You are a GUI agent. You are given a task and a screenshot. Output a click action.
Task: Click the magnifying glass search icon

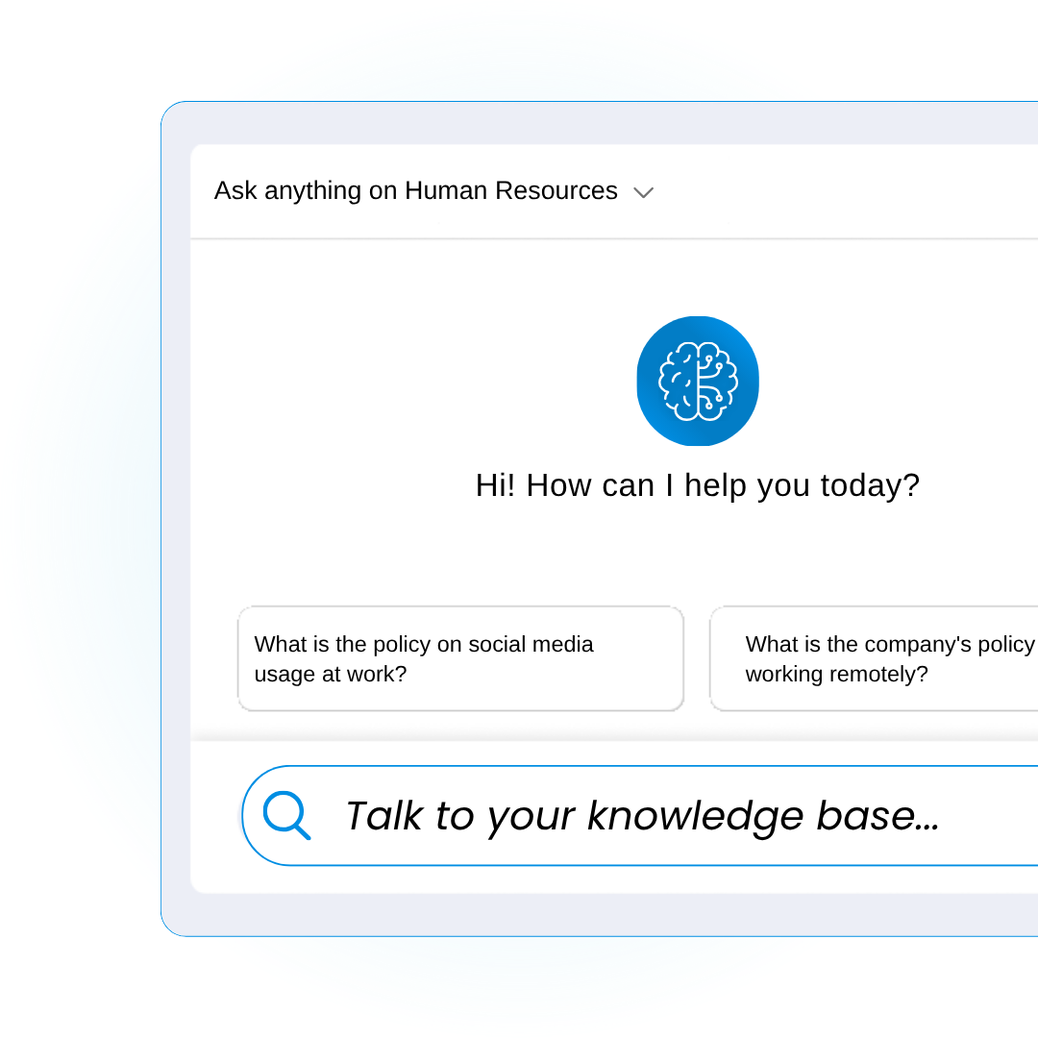(x=286, y=816)
